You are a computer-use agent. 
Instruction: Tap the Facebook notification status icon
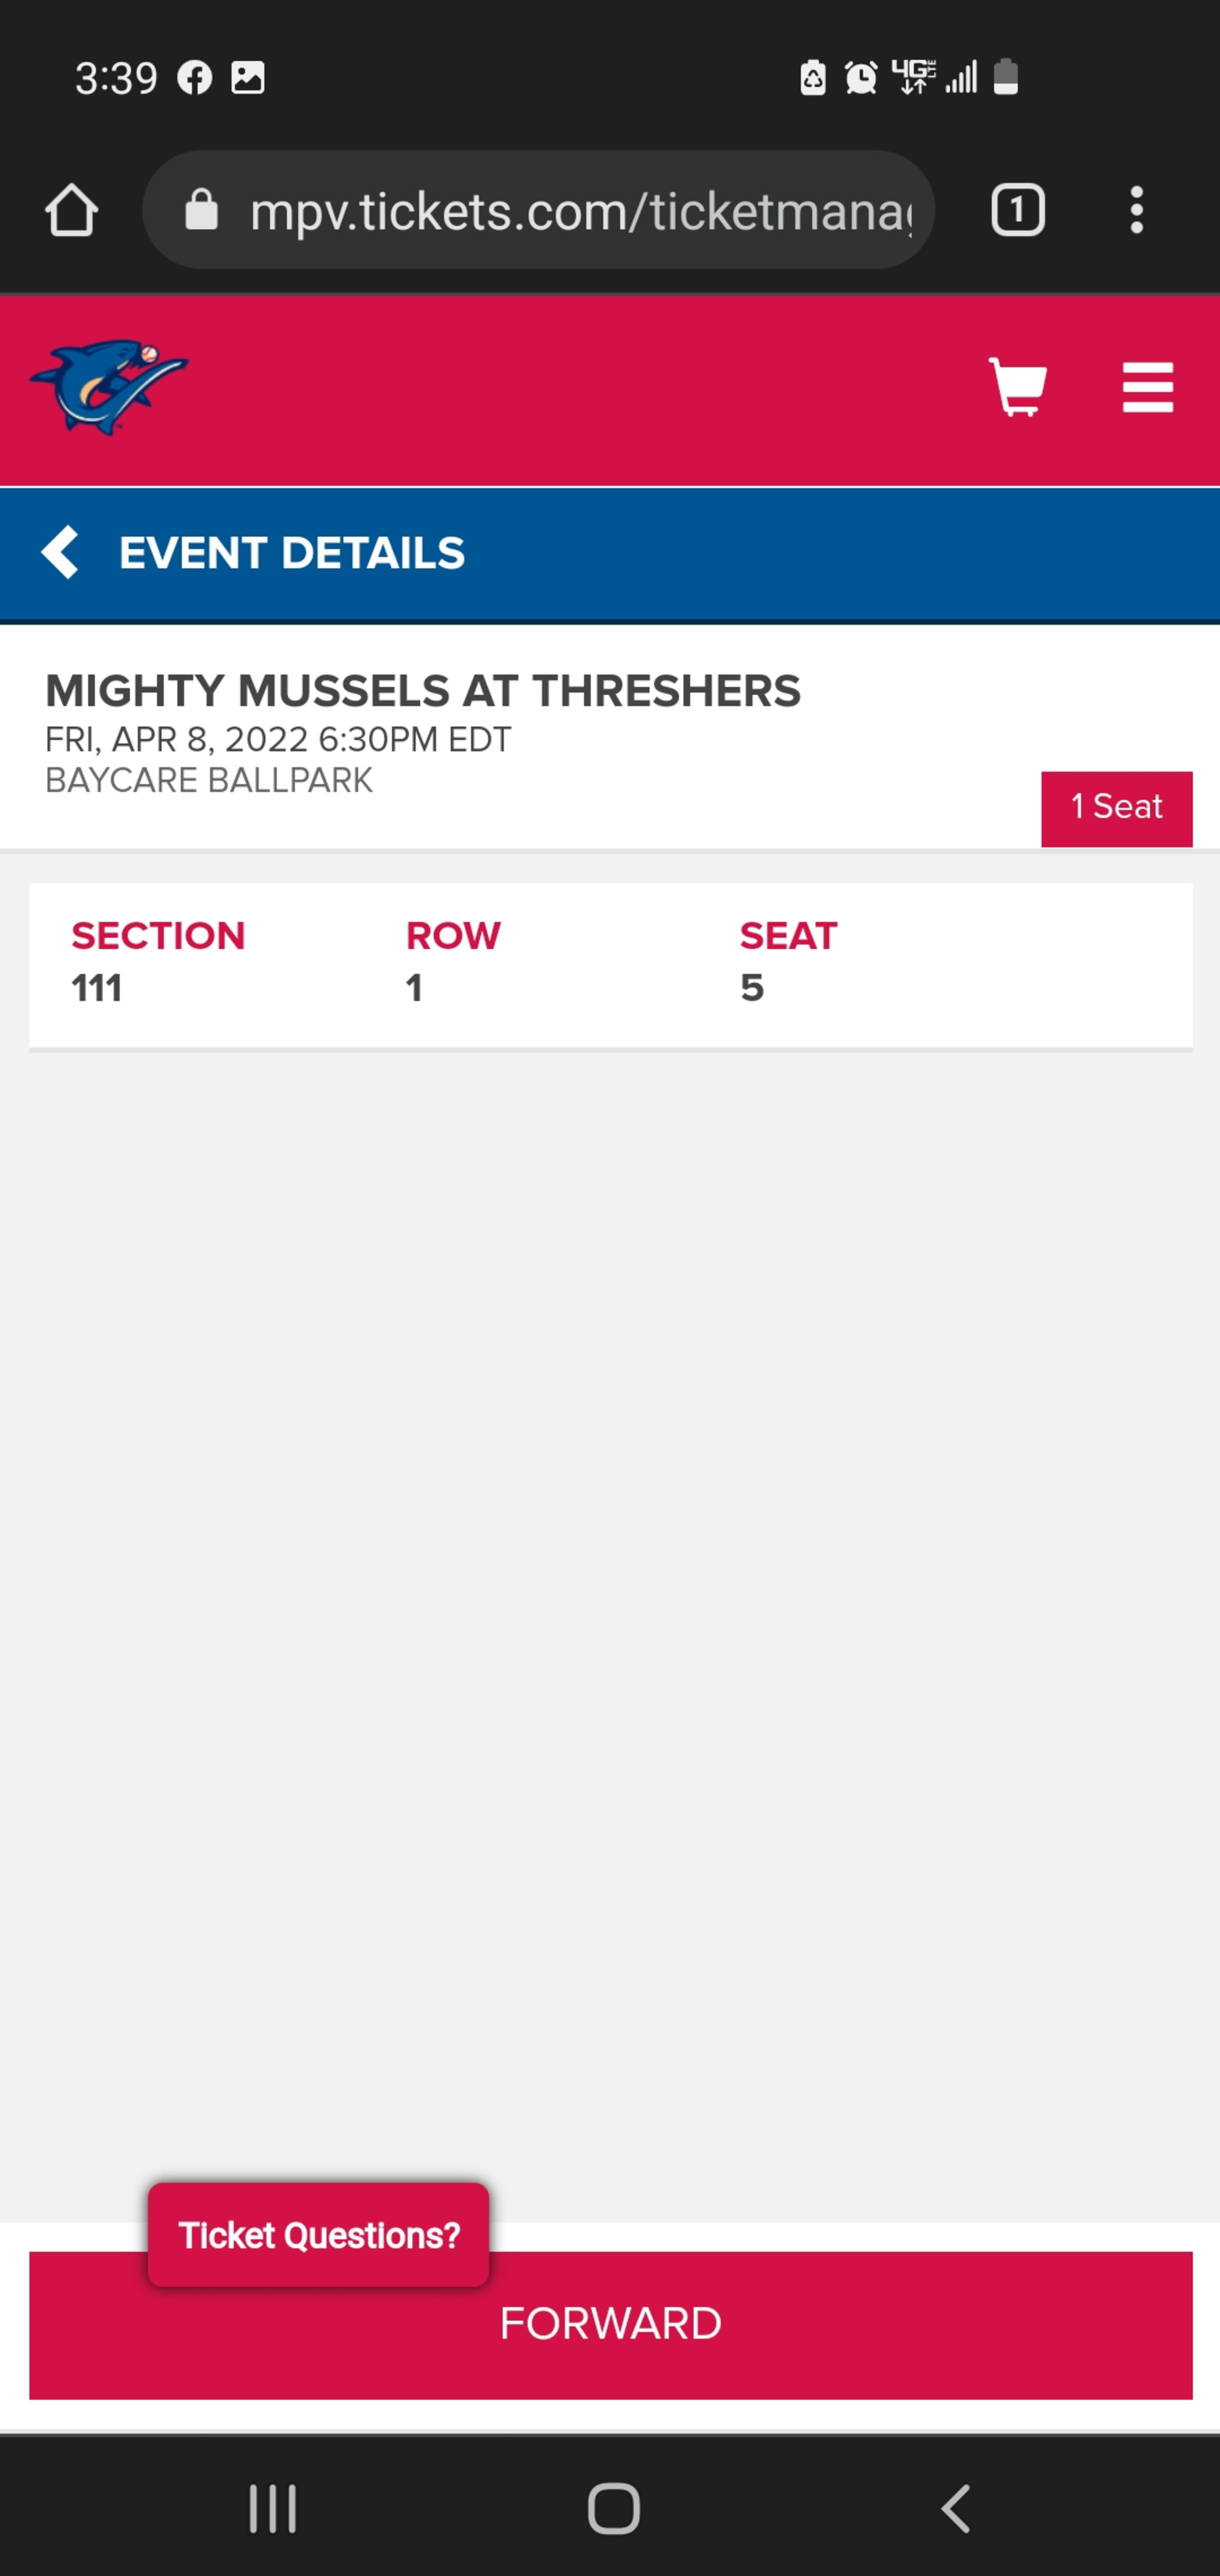pyautogui.click(x=195, y=77)
